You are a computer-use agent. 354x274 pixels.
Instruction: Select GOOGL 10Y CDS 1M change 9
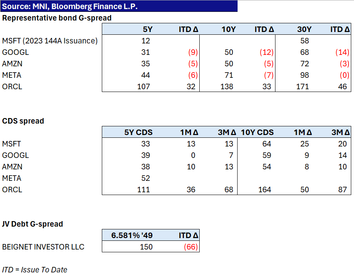307,156
